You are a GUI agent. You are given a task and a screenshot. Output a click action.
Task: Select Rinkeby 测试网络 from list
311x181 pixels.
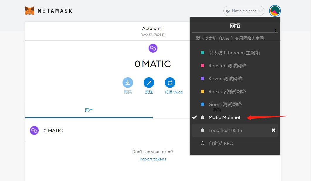(x=227, y=92)
